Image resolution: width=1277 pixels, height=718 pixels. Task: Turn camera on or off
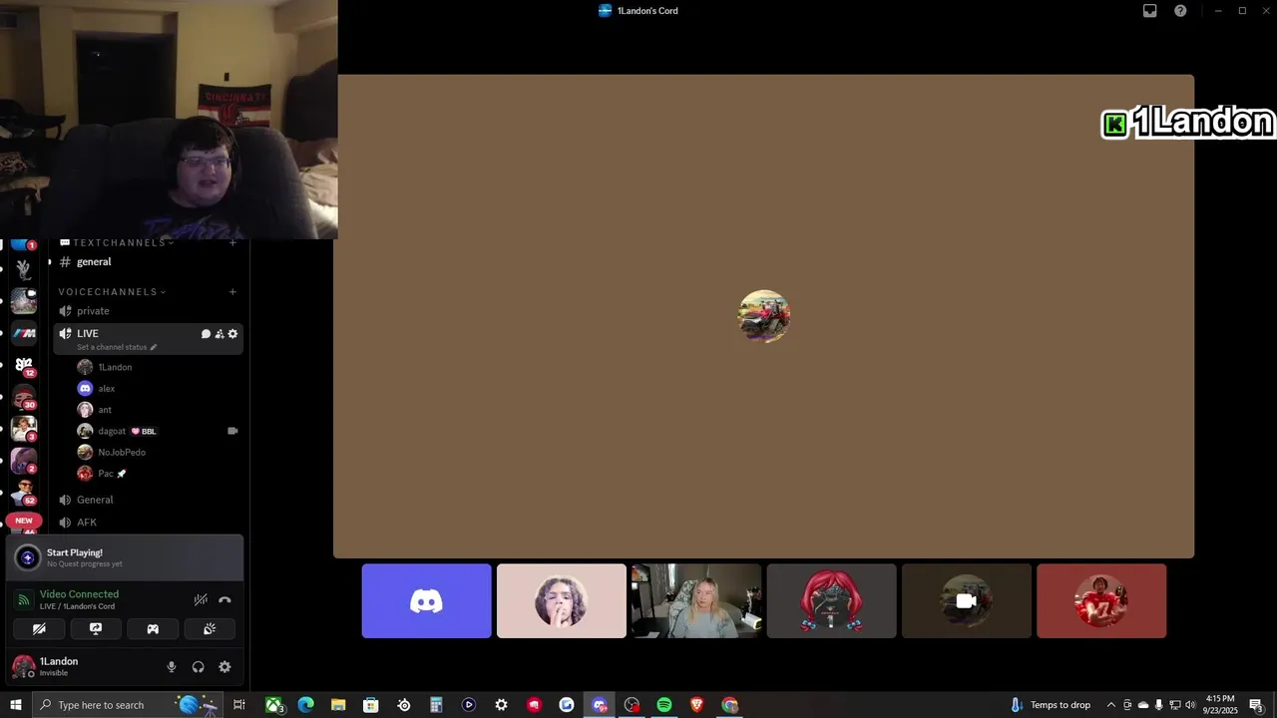[x=39, y=629]
